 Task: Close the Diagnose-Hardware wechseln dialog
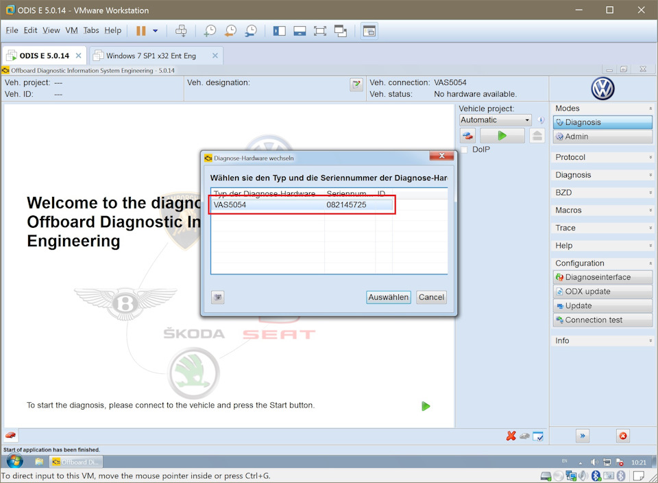[441, 156]
